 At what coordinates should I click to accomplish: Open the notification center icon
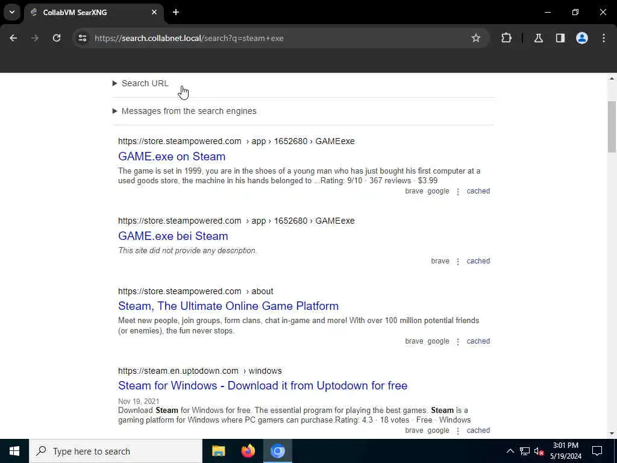(x=597, y=451)
